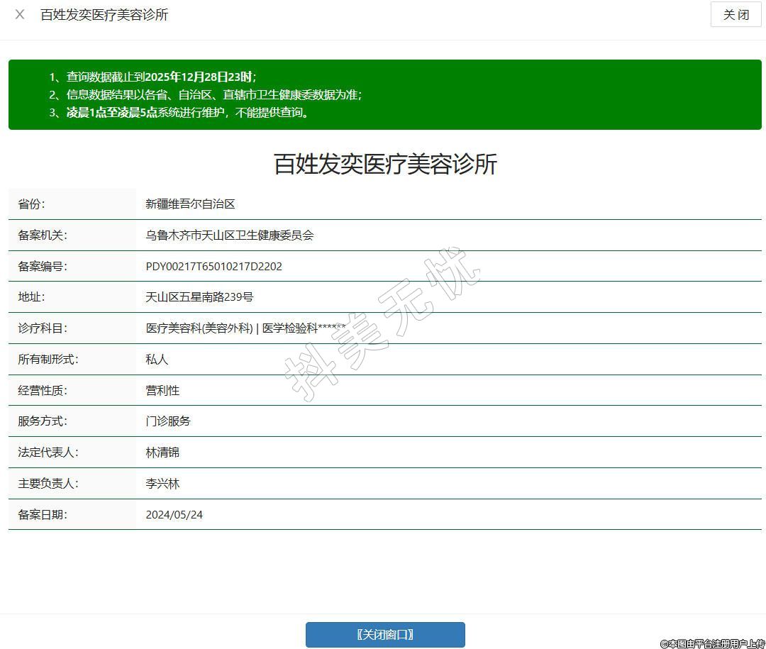Click the header title 百姓发奕医疗美容诊所 beside the X
This screenshot has width=766, height=649.
tap(104, 15)
